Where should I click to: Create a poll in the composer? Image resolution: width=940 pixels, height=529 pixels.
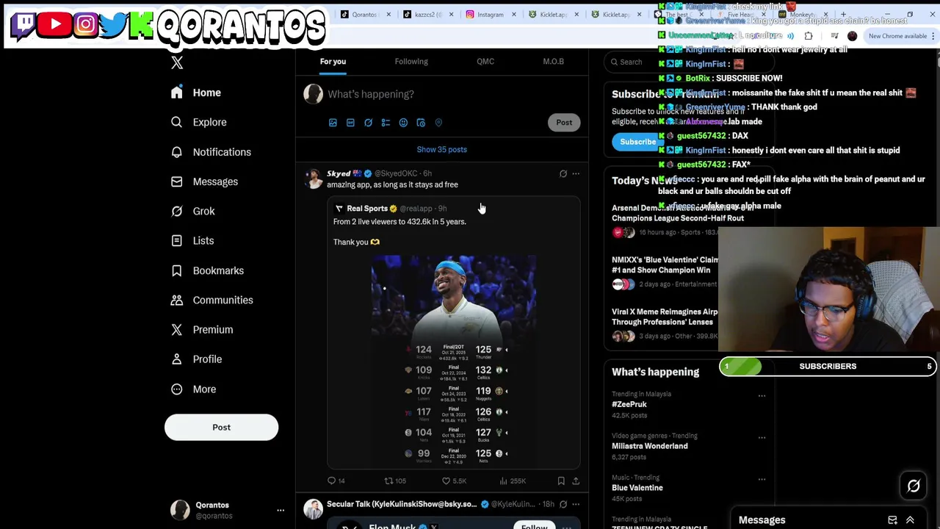[386, 123]
